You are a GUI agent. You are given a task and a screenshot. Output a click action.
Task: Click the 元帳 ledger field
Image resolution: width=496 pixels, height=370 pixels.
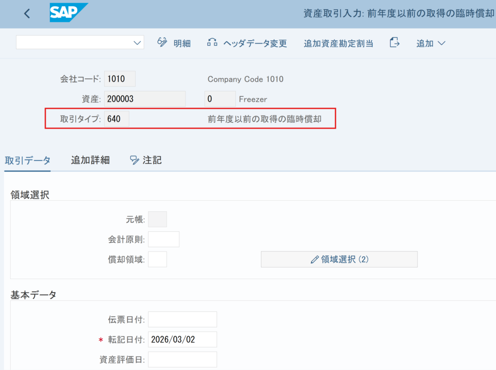coord(157,219)
